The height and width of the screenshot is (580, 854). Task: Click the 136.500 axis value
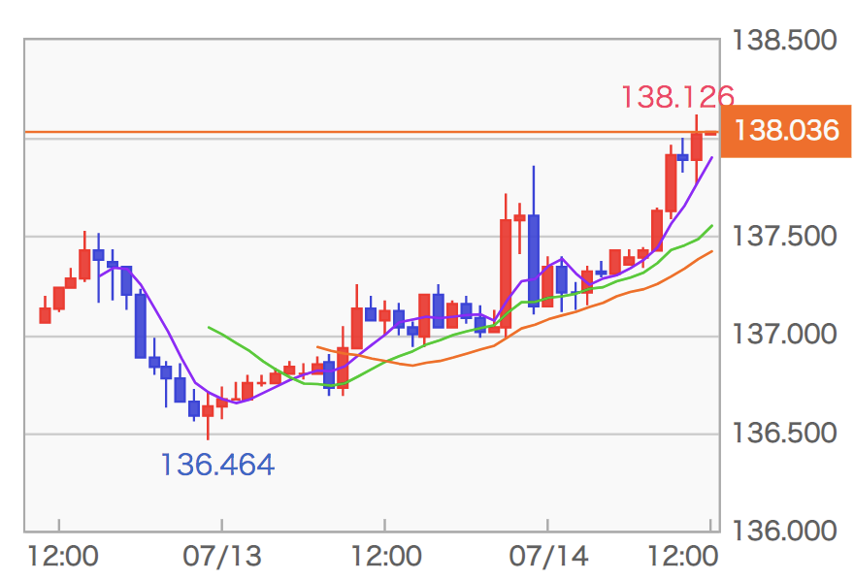[784, 434]
